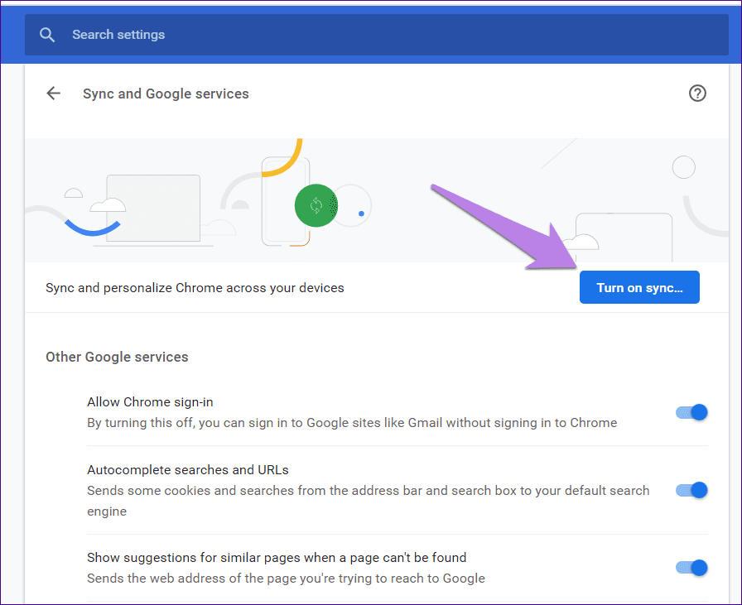Toggle suggestions for similar pages switch
Screen dimensions: 742x605
[x=691, y=568]
